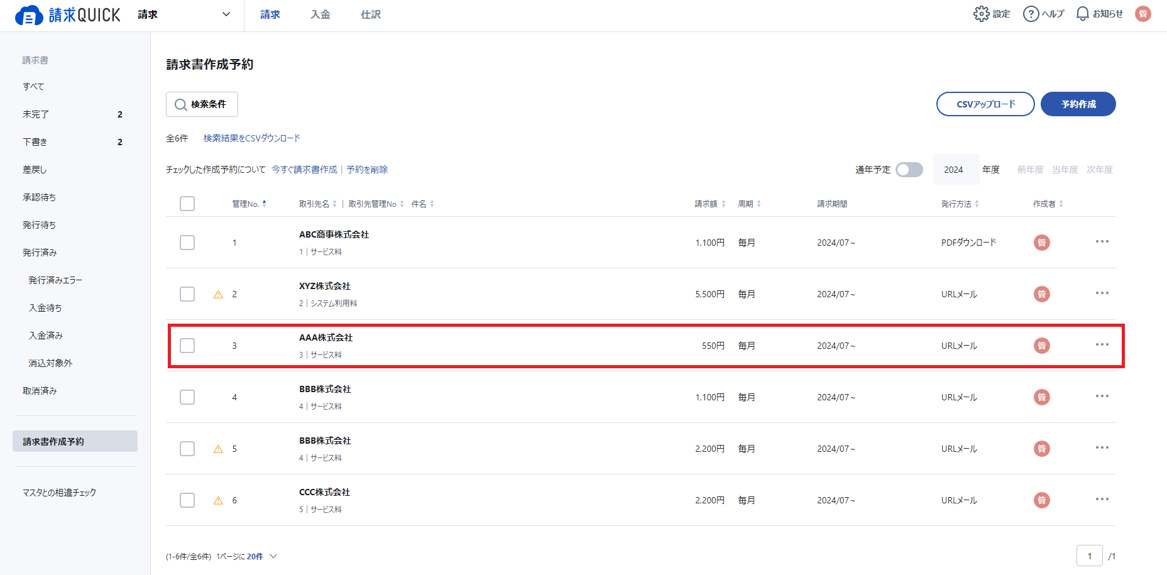Click the 2024 year input field
Viewport: 1167px width, 575px height.
coord(956,170)
